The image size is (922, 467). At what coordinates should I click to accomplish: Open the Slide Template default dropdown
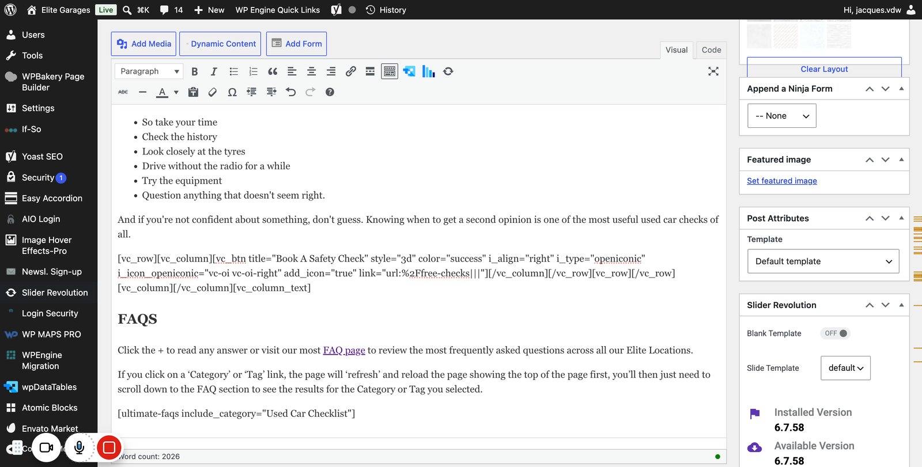click(845, 368)
